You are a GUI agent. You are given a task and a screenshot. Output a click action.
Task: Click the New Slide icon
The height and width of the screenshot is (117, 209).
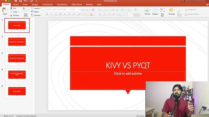coord(25,10)
